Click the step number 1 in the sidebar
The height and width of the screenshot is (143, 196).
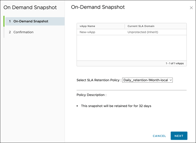coord(10,21)
